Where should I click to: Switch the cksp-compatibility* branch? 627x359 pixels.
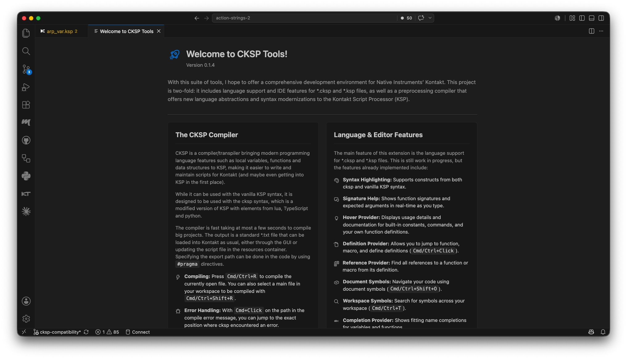click(x=57, y=332)
